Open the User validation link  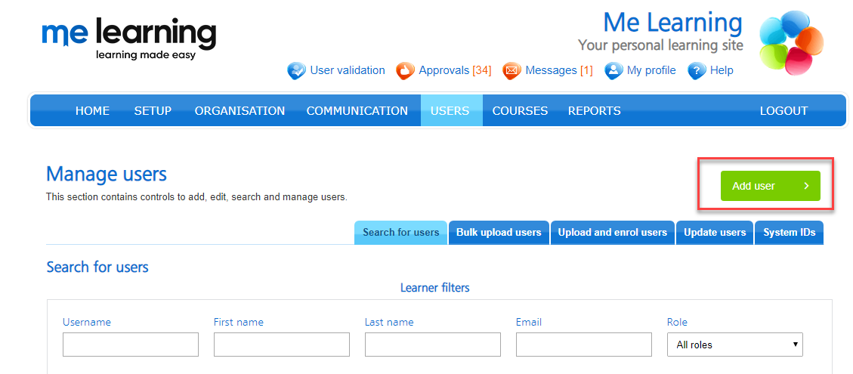tap(347, 70)
